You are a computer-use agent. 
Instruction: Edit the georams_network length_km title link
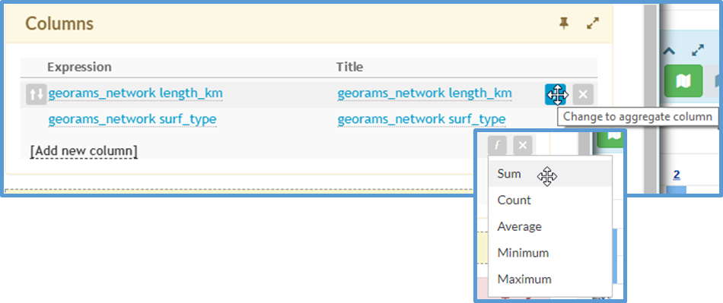424,93
